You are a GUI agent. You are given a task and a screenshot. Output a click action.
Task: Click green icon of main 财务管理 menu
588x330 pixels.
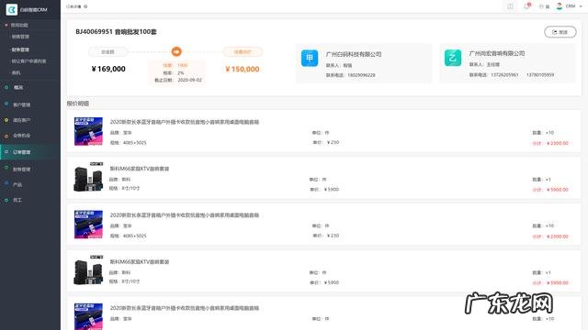coord(6,168)
